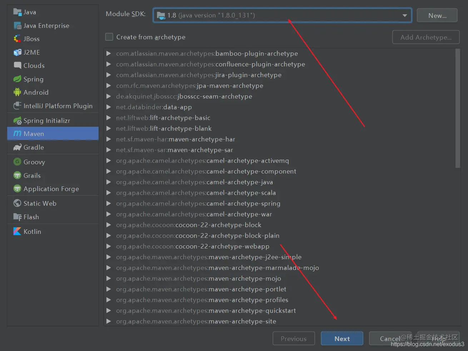Viewport: 468px width, 351px height.
Task: Select Static Web project type
Action: coord(53,204)
